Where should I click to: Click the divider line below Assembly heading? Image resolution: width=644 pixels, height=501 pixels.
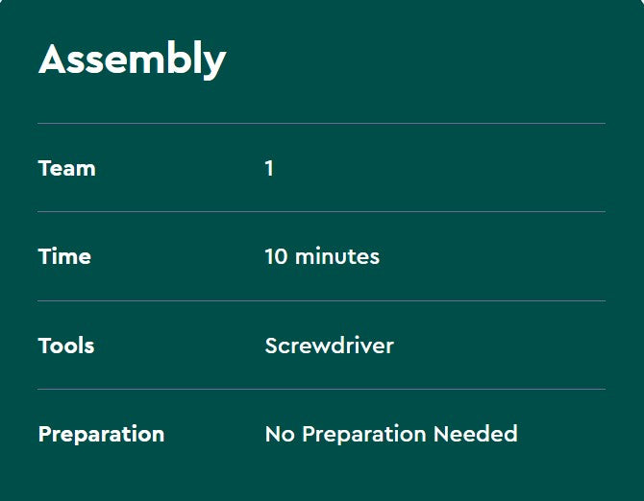[x=321, y=123]
